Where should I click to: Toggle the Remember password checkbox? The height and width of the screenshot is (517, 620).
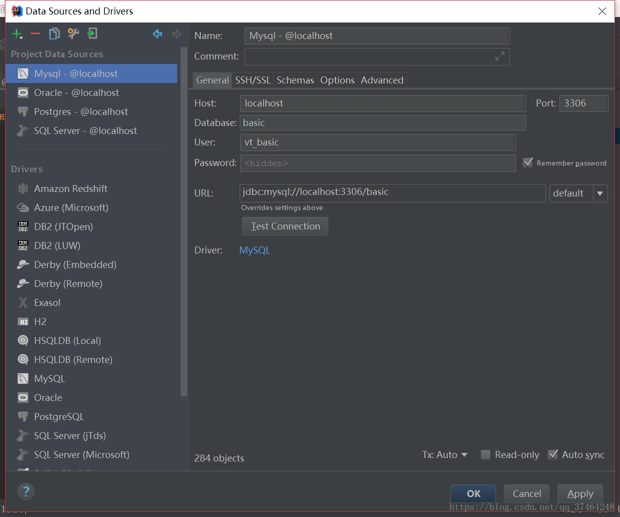pos(528,162)
